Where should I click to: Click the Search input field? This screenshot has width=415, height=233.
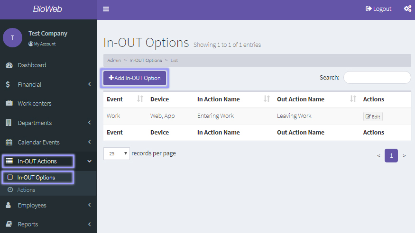[x=377, y=78]
